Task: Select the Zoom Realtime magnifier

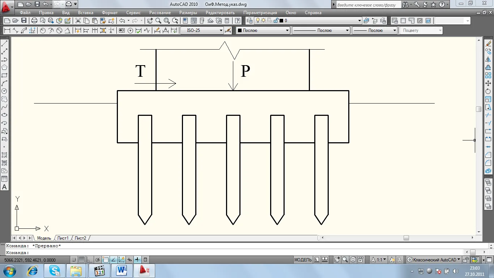Action: (158, 21)
